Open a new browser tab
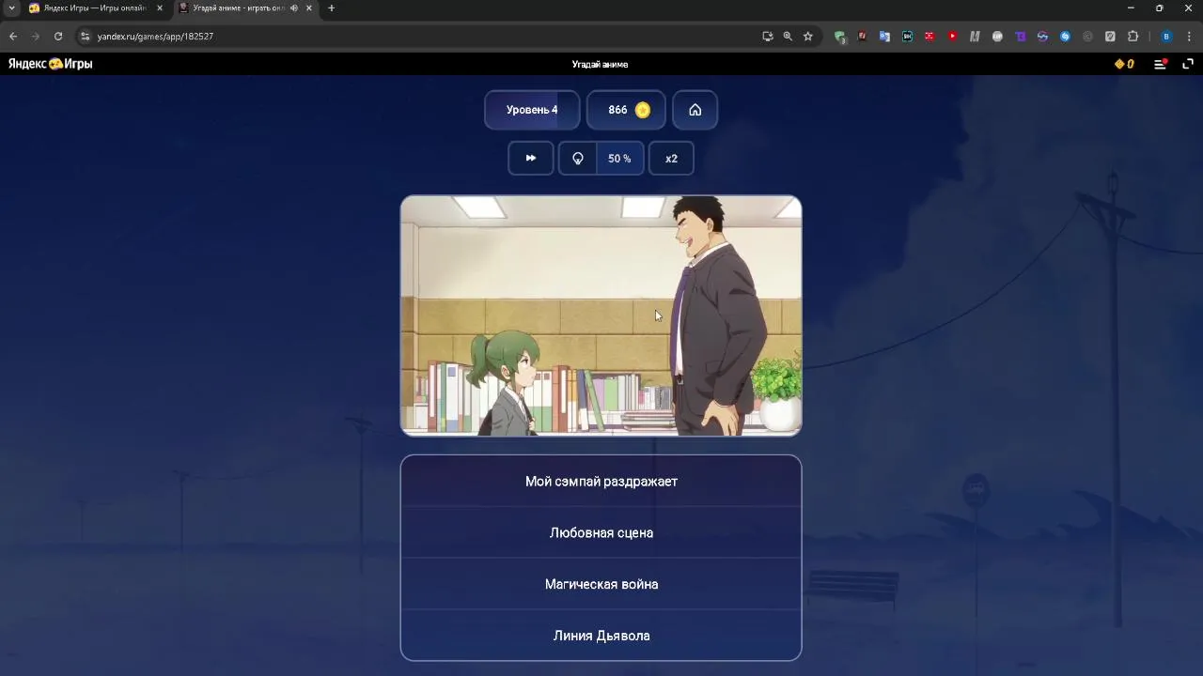 [331, 8]
